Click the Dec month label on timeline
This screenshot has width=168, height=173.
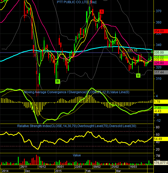pyautogui.click(x=27, y=171)
